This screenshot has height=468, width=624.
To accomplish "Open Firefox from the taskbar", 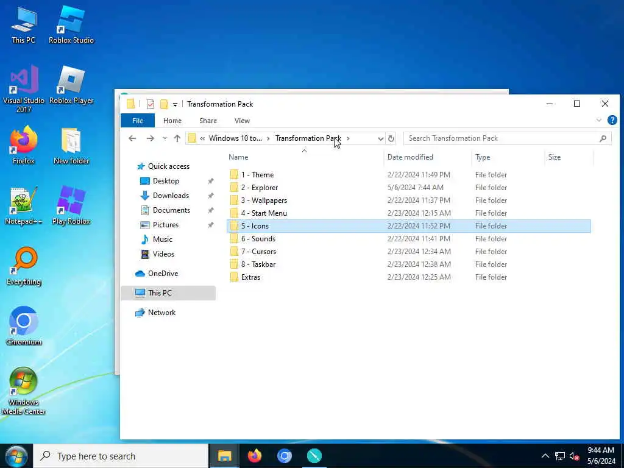I will coord(255,456).
